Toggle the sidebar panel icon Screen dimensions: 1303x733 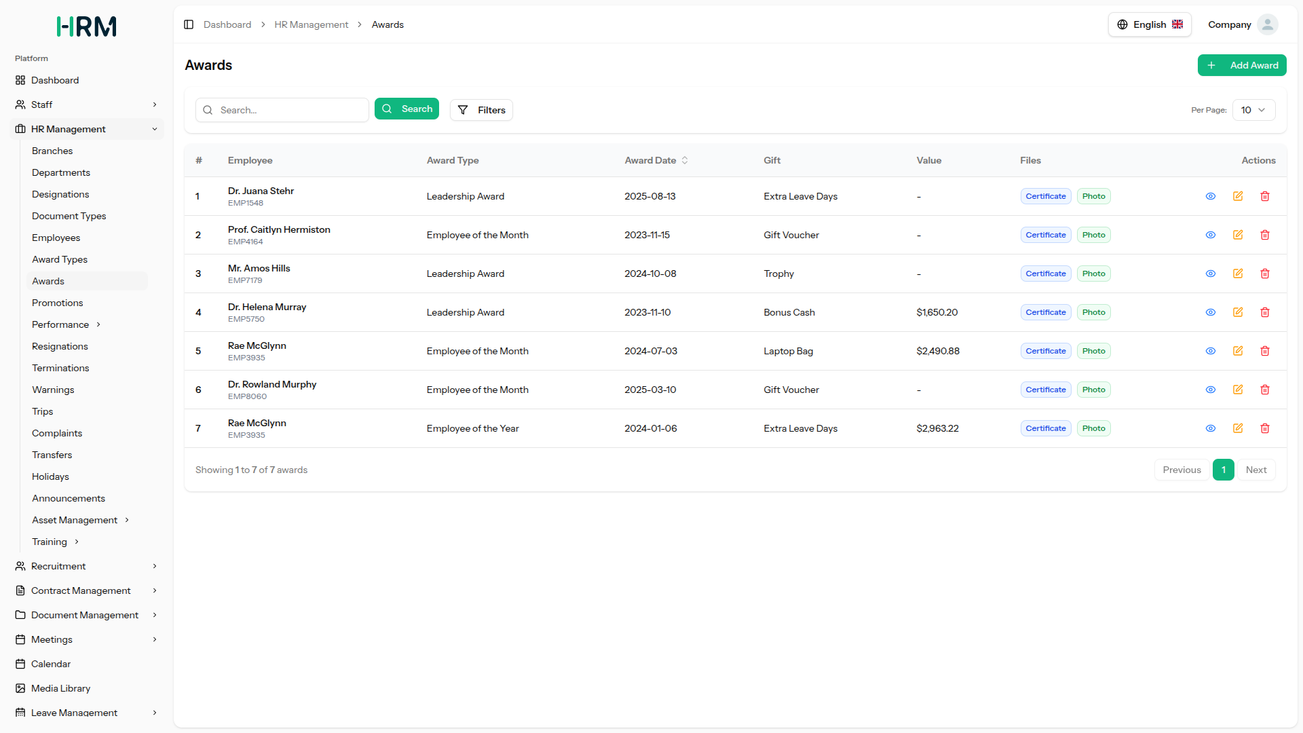pos(189,24)
